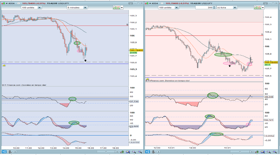
Task: Click the 37,730 indicator value in the left chart
Action: (134, 101)
